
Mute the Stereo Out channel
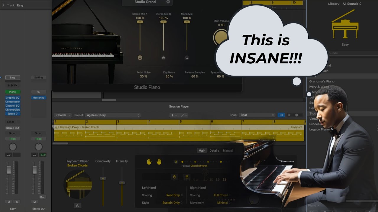pyautogui.click(x=35, y=202)
